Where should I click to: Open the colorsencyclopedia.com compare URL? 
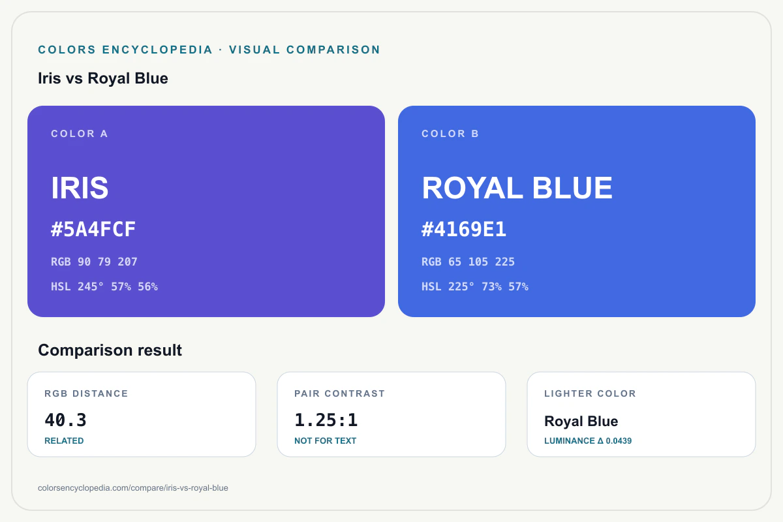click(133, 488)
